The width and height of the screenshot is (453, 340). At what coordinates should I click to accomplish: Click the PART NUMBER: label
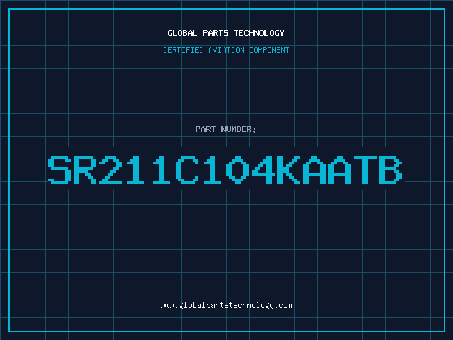coord(226,129)
